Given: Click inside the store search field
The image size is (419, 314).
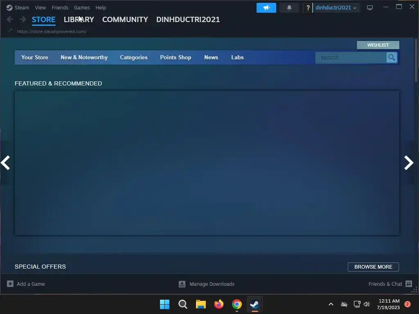Looking at the screenshot, I should pos(351,57).
